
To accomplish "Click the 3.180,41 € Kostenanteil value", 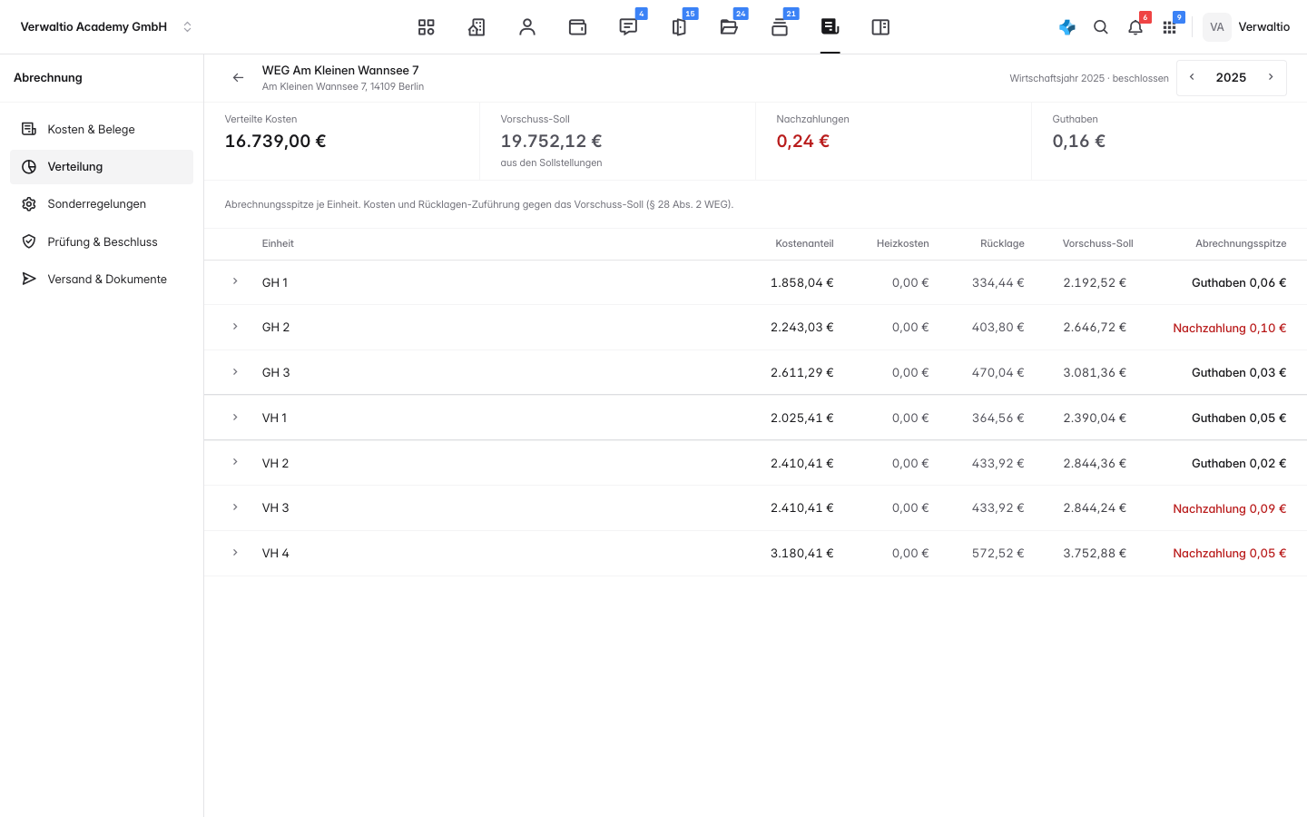I will coord(802,553).
